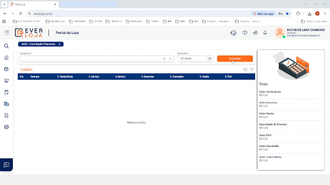The height and width of the screenshot is (185, 330).
Task: Click MATHEUS LIMA CARNEIRO user name
Action: coord(306,30)
